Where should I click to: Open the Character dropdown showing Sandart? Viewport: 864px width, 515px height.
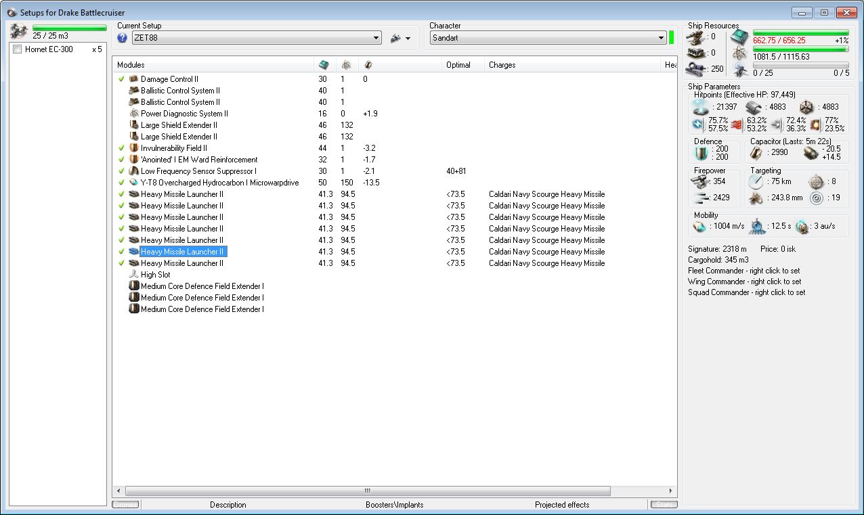coord(548,38)
